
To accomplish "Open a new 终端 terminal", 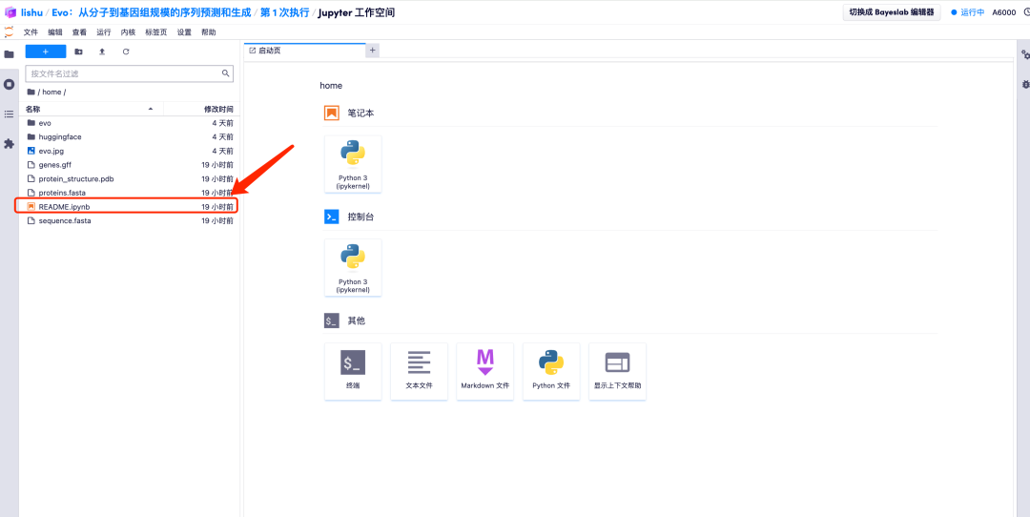I will pos(353,370).
